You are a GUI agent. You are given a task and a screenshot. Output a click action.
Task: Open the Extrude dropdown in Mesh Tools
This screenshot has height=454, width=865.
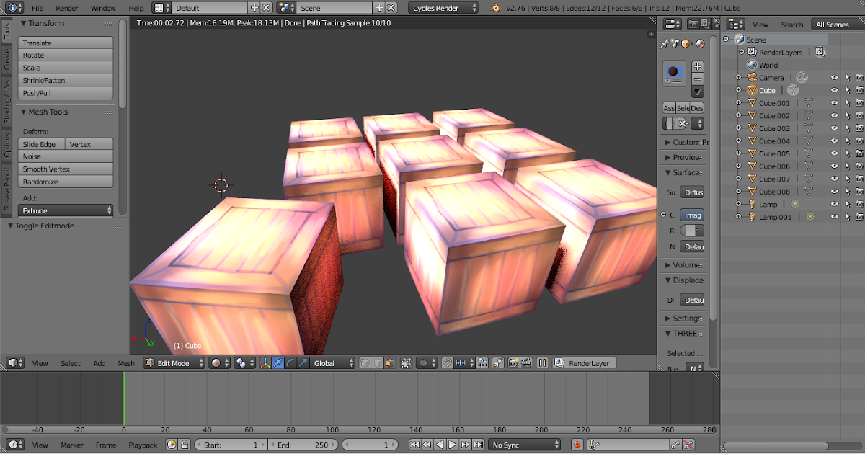(x=66, y=210)
